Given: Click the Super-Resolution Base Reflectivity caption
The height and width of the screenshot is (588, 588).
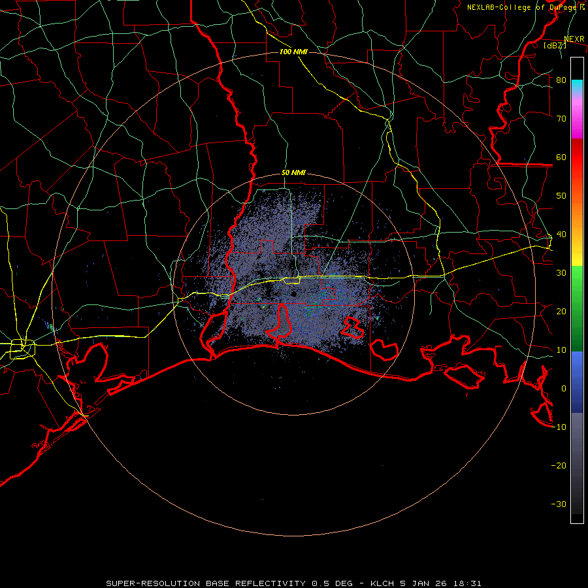Looking at the screenshot, I should 293,583.
